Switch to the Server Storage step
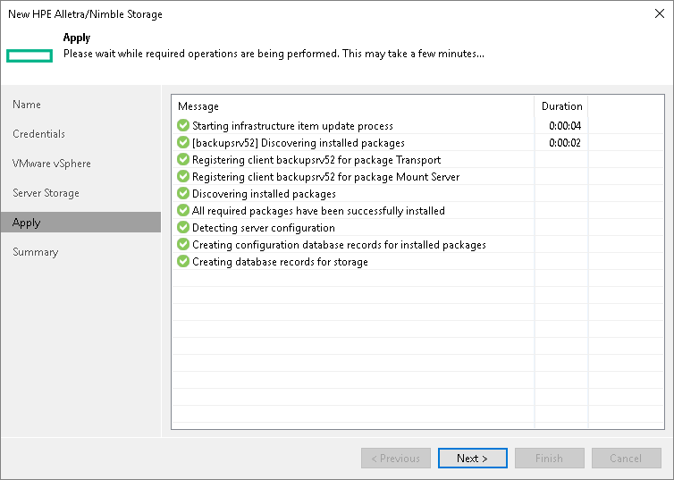 [80, 193]
